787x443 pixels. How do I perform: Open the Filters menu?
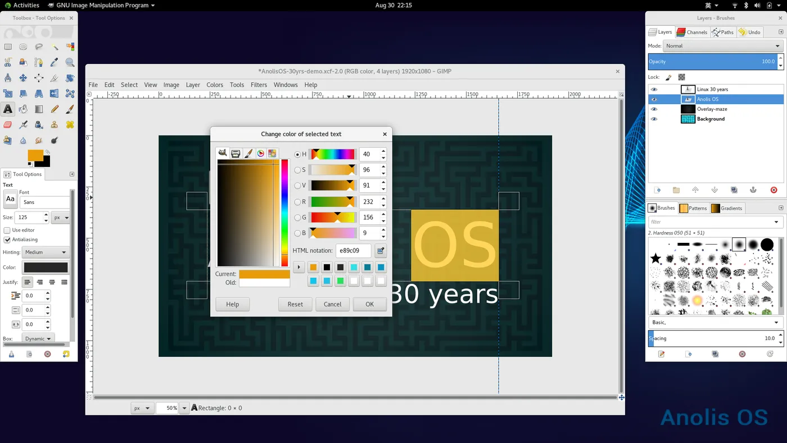[x=259, y=85]
